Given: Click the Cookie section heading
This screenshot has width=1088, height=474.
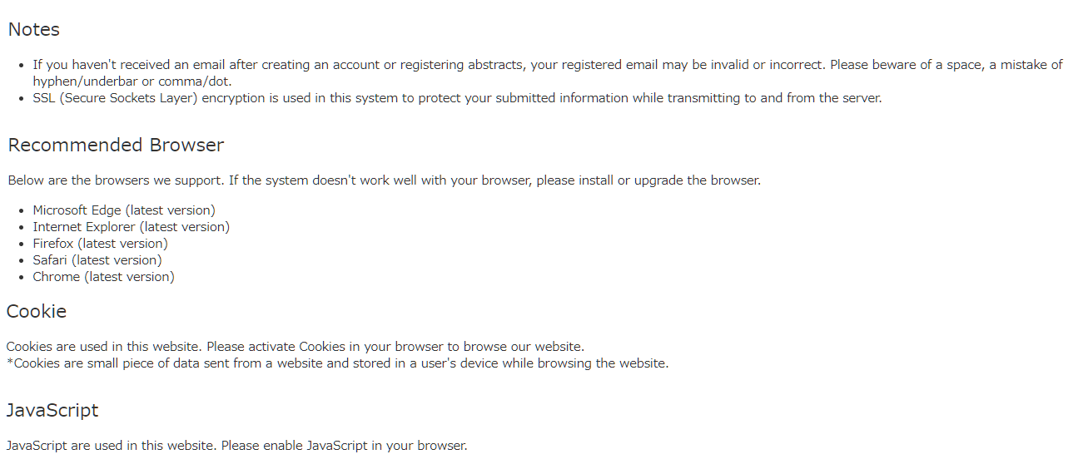Looking at the screenshot, I should [x=37, y=311].
